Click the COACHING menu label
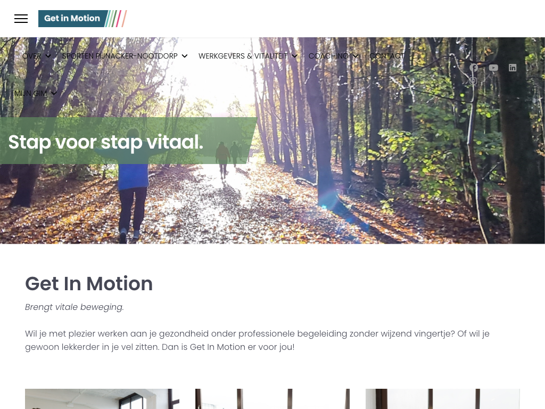This screenshot has width=545, height=409. [328, 56]
